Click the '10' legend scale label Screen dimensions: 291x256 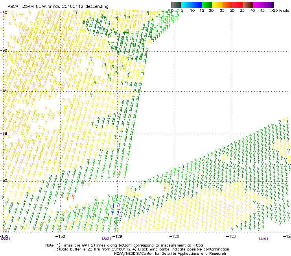192,11
